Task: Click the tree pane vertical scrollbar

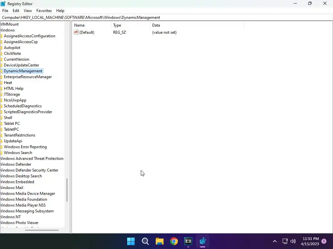Action: [67, 190]
